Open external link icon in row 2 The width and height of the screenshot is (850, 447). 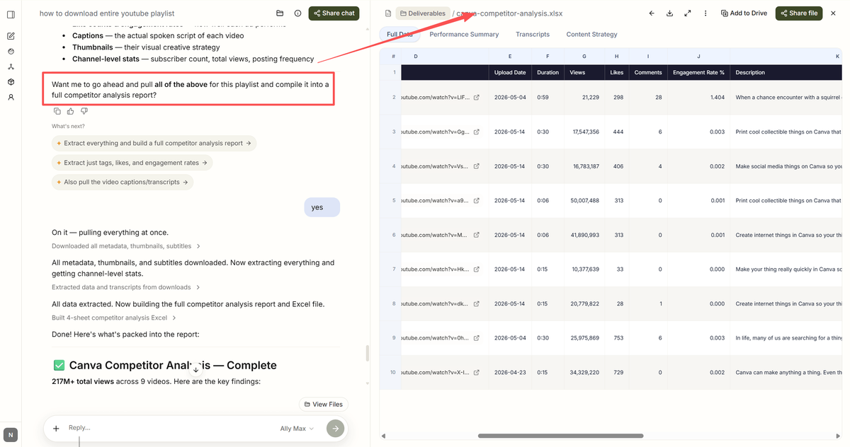(477, 98)
